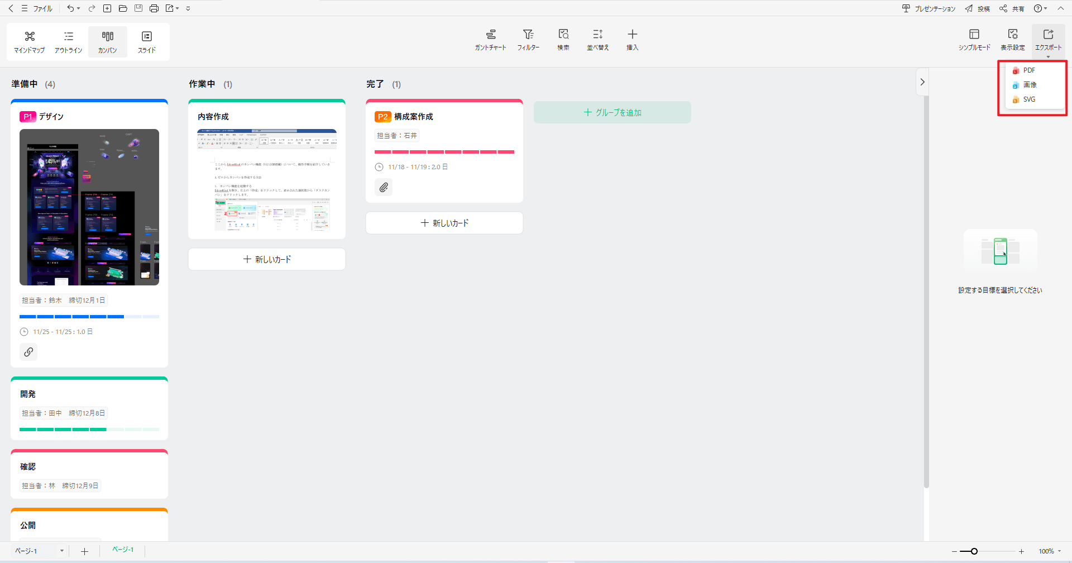Screen dimensions: 1072x563
Task: Switch to the アウトライン view
Action: 69,42
